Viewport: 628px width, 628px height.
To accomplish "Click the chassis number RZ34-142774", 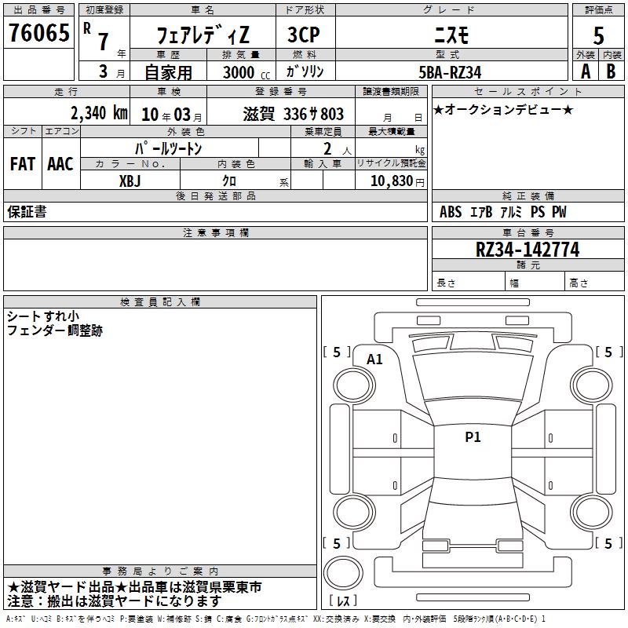I will 528,250.
